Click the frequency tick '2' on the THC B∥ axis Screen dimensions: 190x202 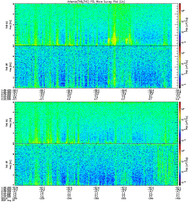[x=13, y=175]
